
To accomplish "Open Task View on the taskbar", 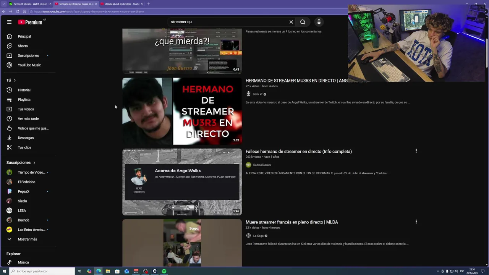I will pos(79,271).
